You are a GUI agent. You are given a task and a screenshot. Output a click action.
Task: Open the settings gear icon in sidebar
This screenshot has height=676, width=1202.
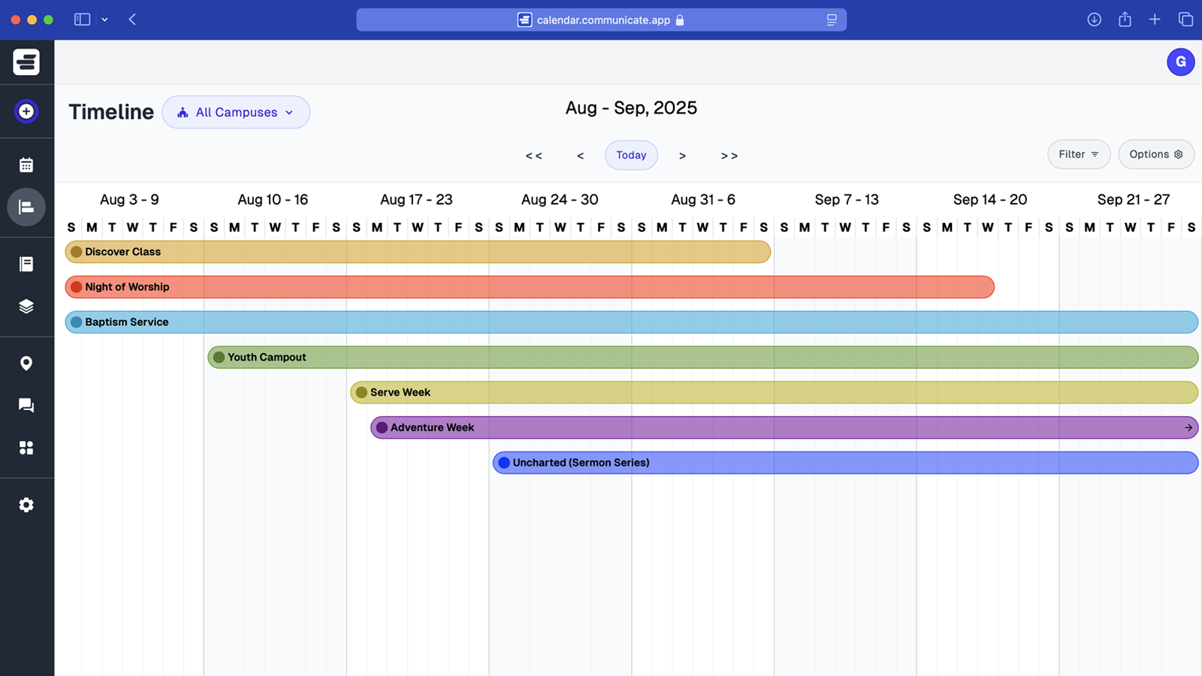pyautogui.click(x=26, y=505)
